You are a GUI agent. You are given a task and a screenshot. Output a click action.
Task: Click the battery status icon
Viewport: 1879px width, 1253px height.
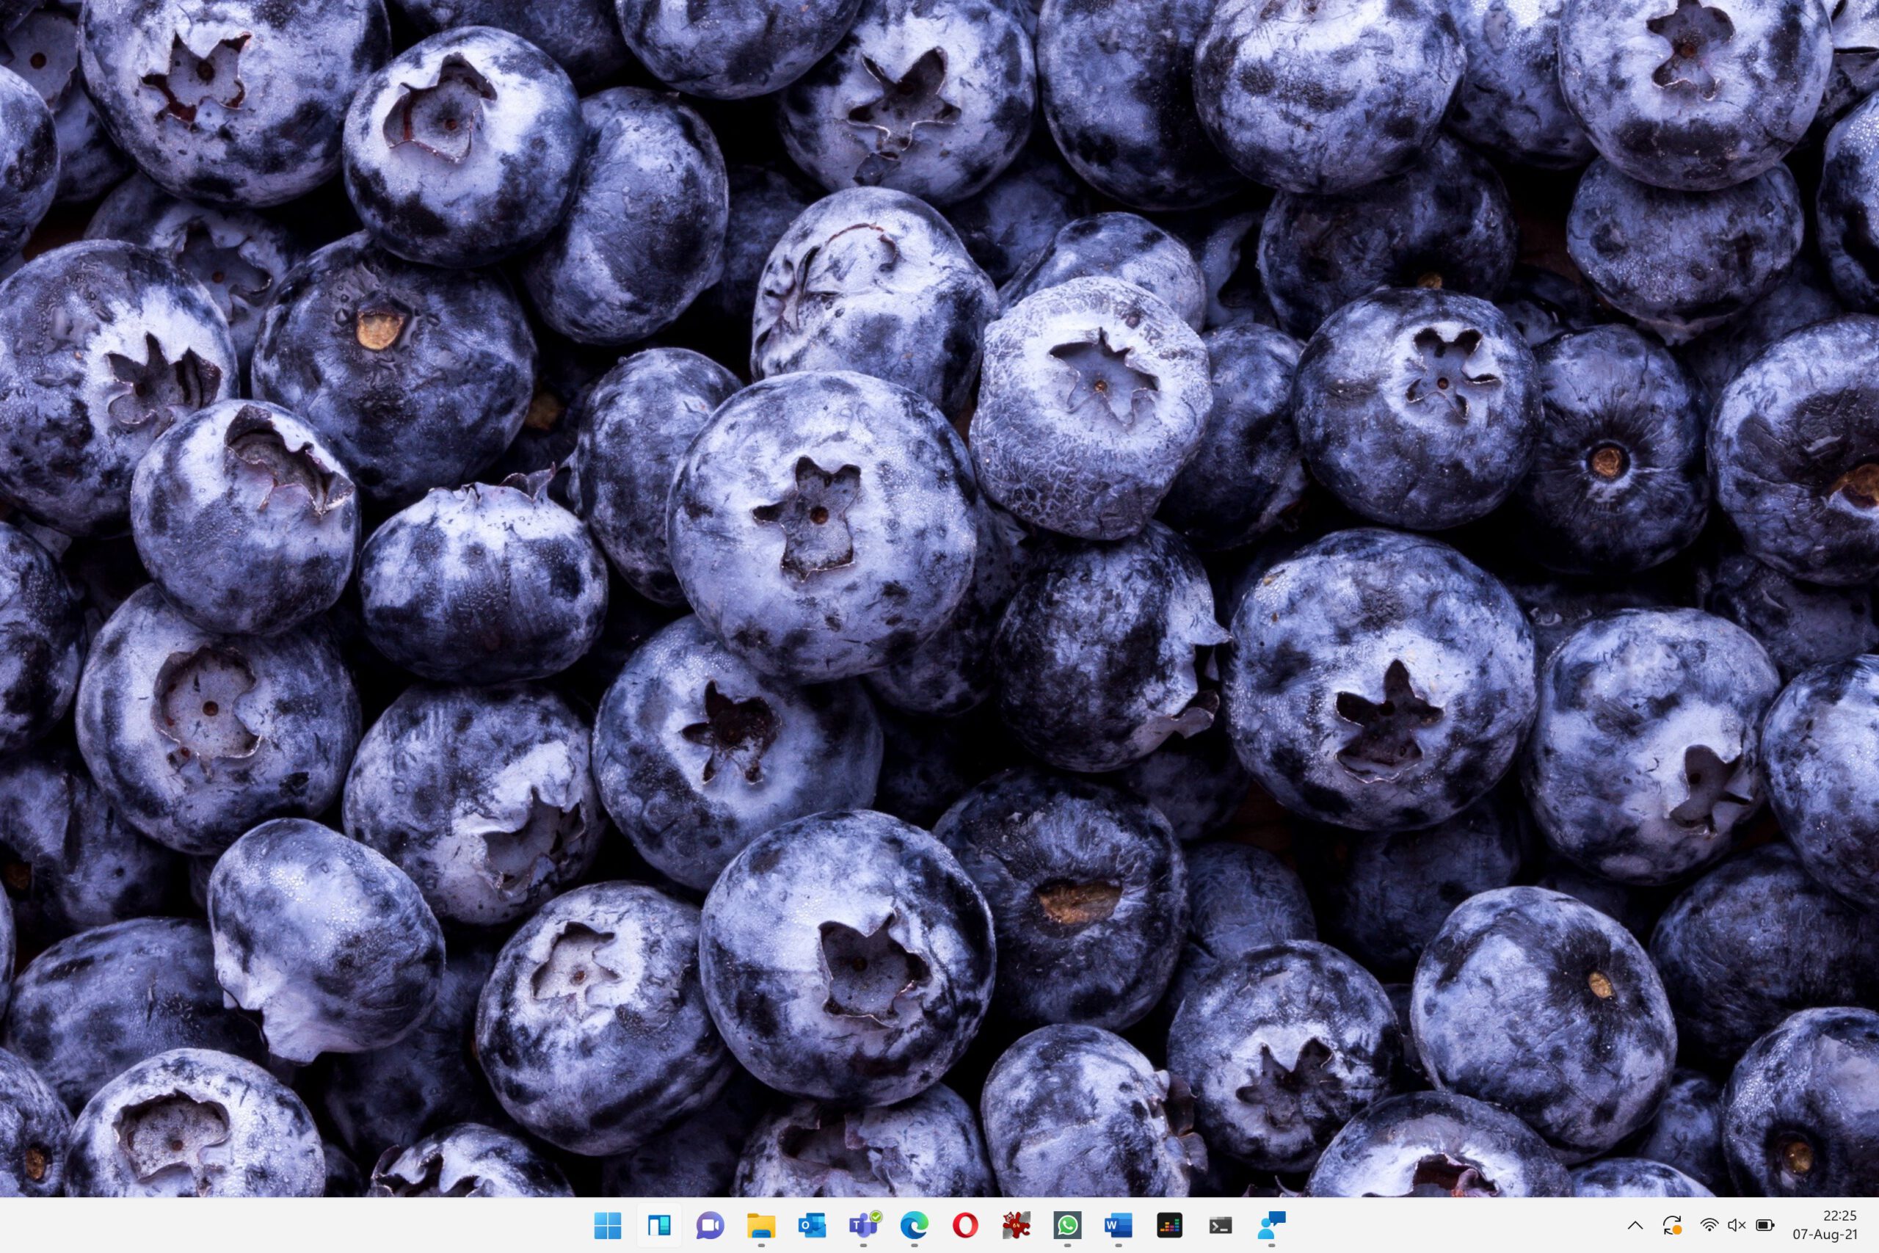coord(1764,1225)
